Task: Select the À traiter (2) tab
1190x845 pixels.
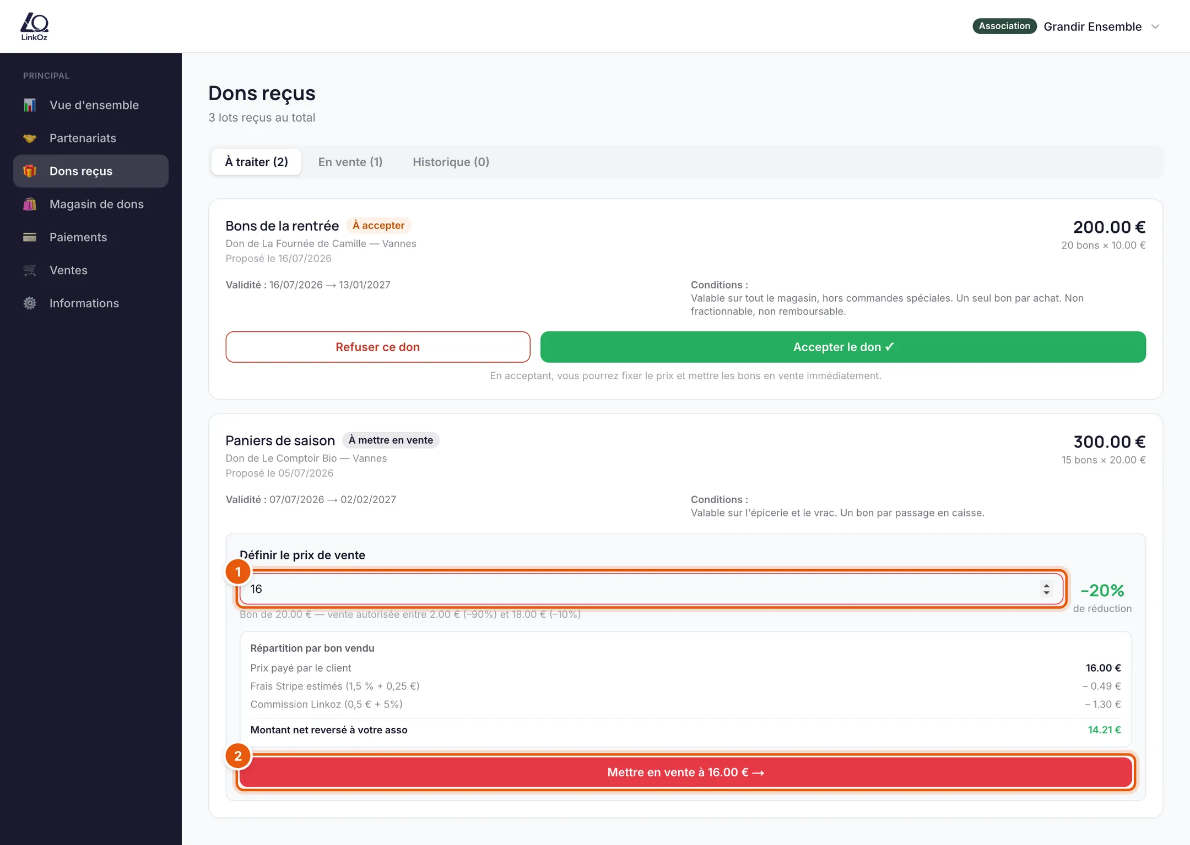Action: pyautogui.click(x=256, y=162)
